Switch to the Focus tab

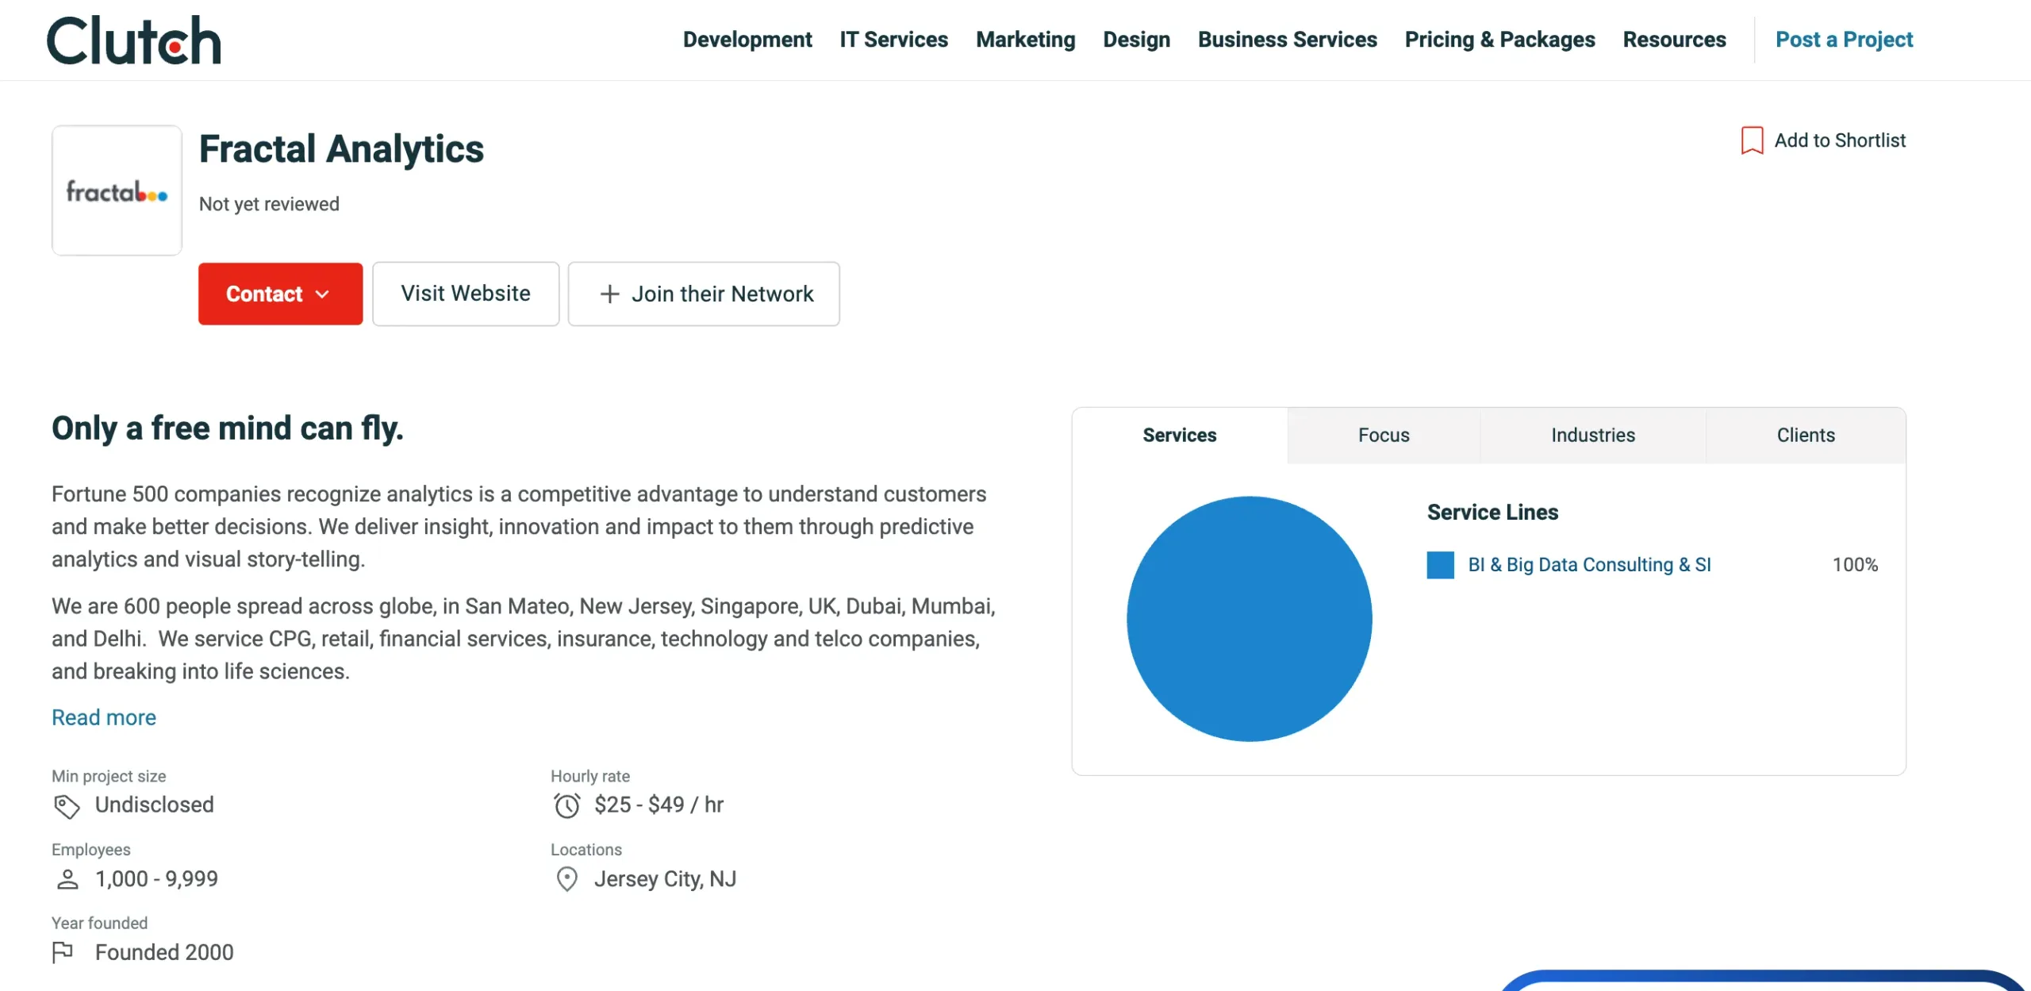pos(1384,435)
